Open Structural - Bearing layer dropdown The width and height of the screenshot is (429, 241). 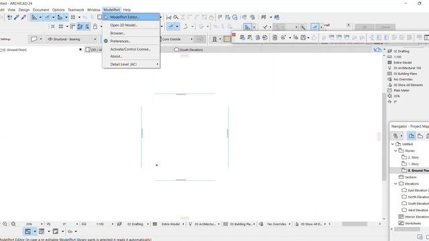72,39
